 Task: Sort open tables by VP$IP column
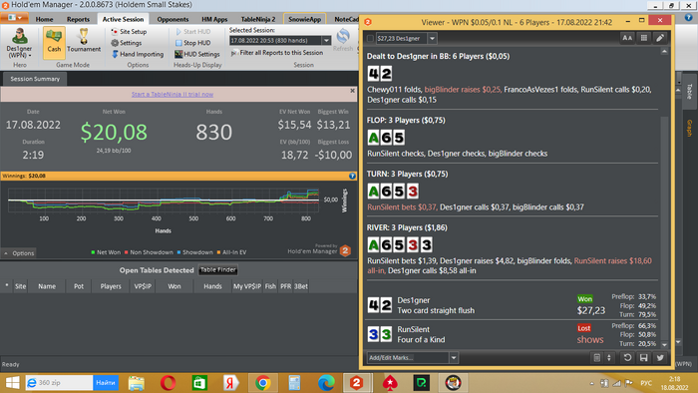[143, 286]
